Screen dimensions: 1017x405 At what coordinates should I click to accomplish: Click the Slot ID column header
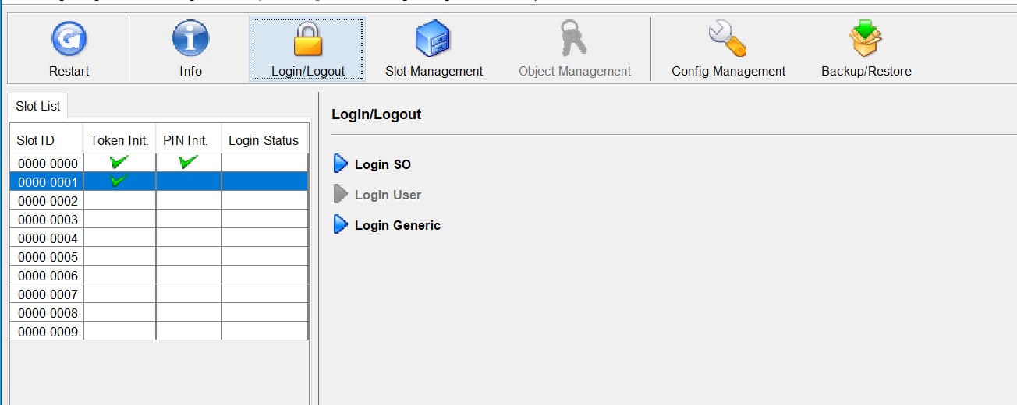click(x=46, y=140)
